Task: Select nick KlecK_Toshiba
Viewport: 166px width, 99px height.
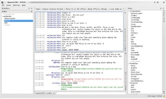Action: click(x=136, y=74)
